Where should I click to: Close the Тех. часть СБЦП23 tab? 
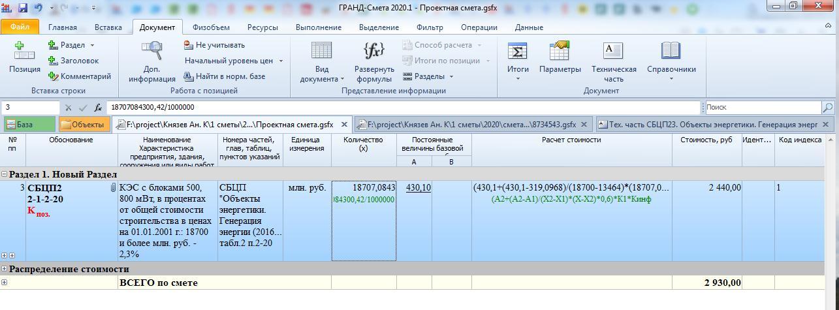pos(825,124)
